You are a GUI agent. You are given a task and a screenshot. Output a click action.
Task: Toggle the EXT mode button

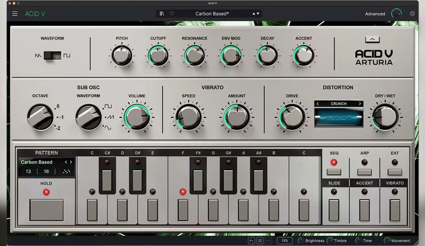(x=394, y=172)
